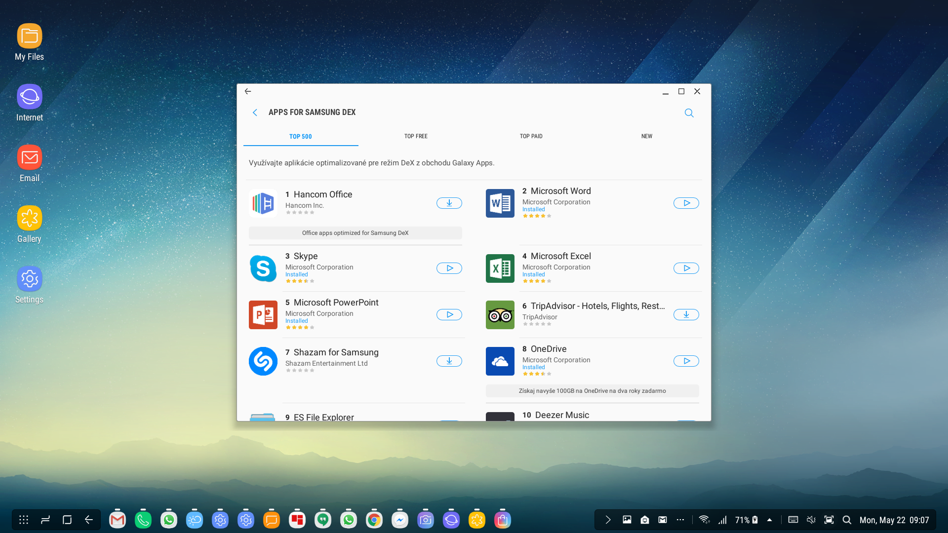Open the on-screen keyboard tray icon
The height and width of the screenshot is (533, 948).
point(793,520)
